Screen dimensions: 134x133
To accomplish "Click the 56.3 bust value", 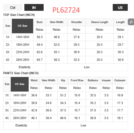I will tap(40, 37).
